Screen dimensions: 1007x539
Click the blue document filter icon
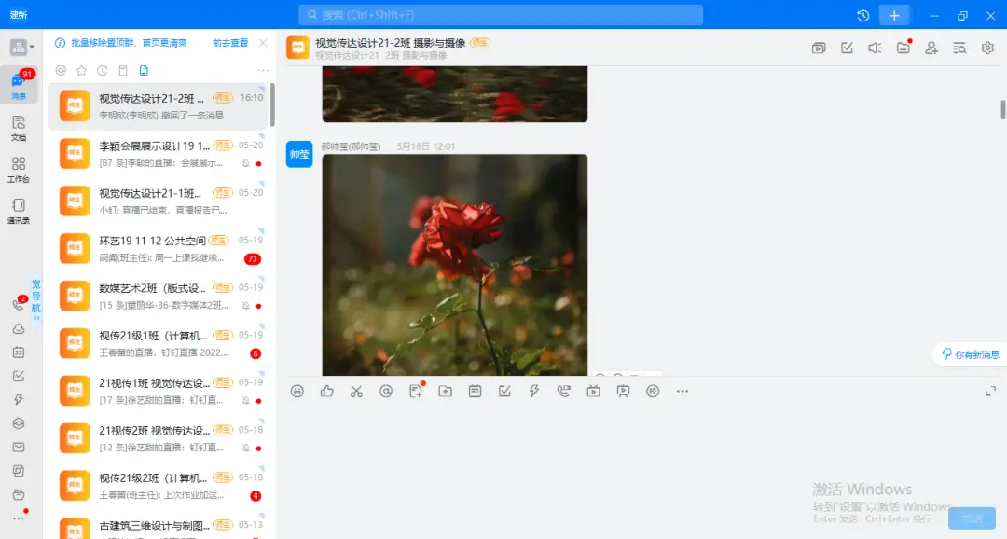coord(144,71)
